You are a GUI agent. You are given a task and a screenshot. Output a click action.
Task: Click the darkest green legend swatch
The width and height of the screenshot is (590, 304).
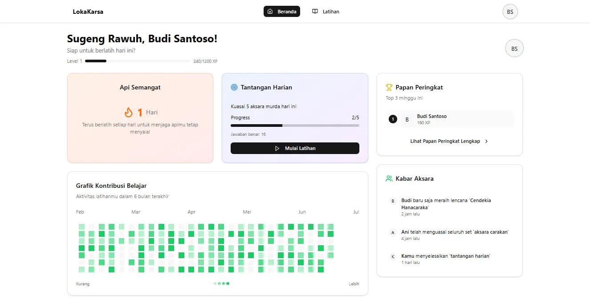[x=228, y=284]
